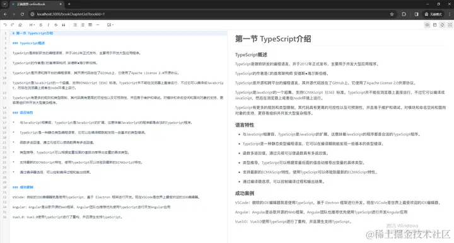Click preview paragraph starting 'Angular:'
Viewport: 454px width, 243px height.
(321, 212)
